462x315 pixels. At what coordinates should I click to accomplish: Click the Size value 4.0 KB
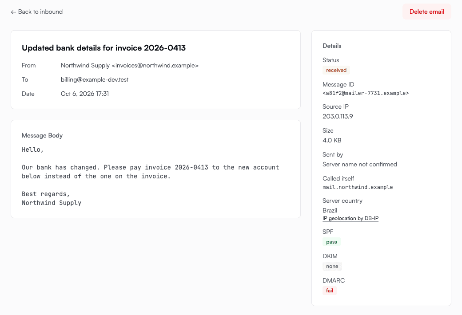click(x=332, y=140)
